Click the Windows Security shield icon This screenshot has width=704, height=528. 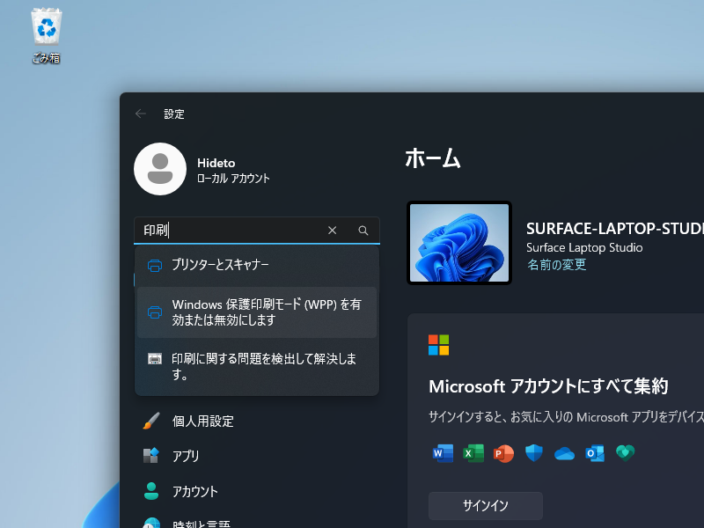pos(533,453)
